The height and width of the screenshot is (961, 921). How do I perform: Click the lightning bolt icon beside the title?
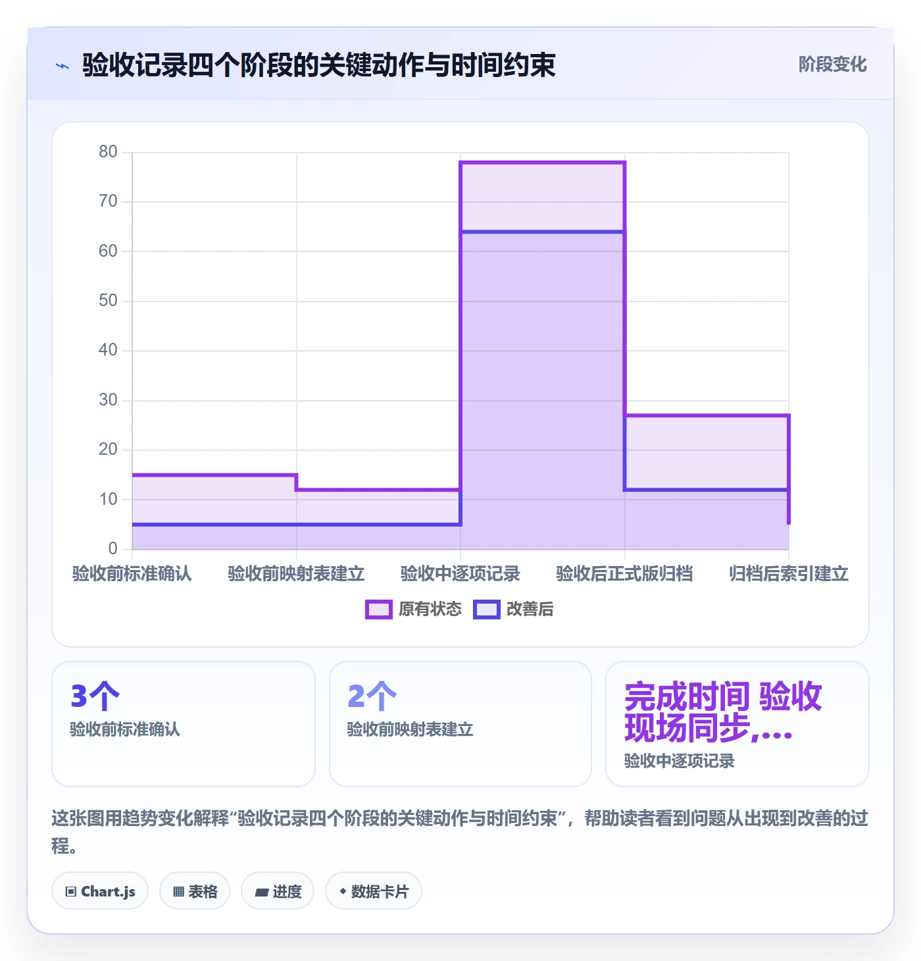click(62, 66)
